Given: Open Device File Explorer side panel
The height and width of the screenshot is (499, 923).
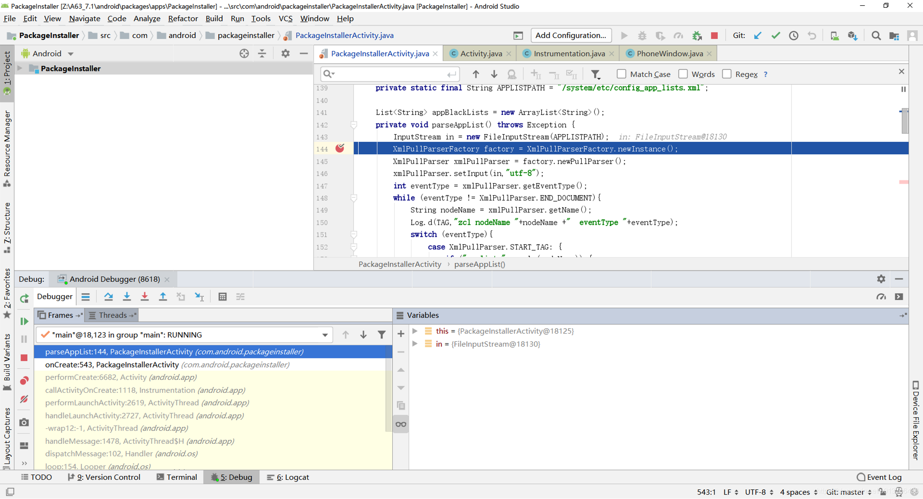Looking at the screenshot, I should [916, 420].
